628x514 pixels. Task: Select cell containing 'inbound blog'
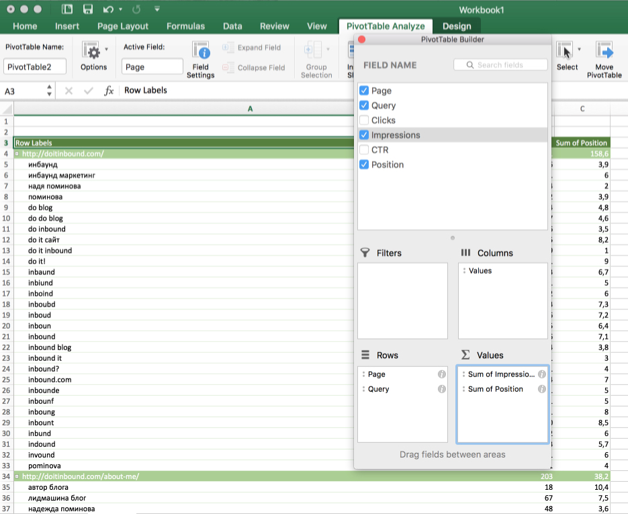(184, 347)
